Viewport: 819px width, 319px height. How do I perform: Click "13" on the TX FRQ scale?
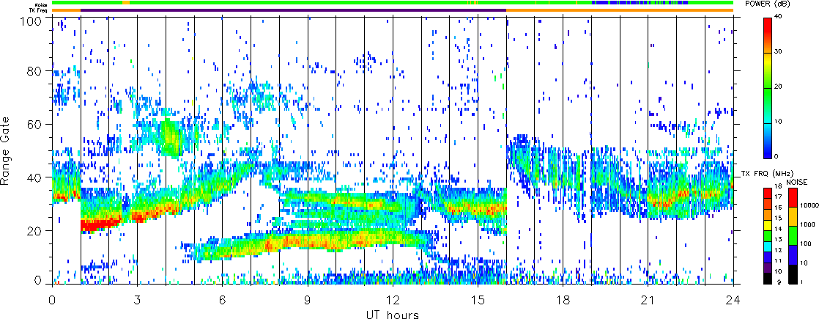pos(778,240)
